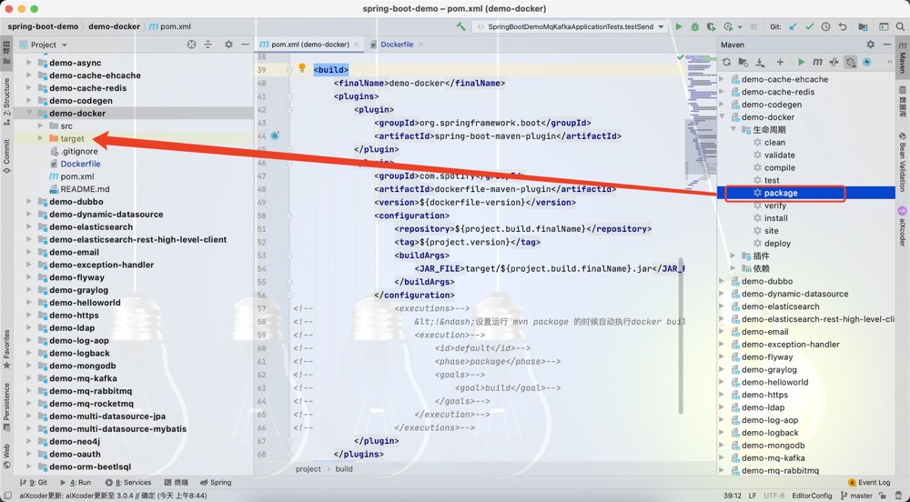Run with coverage icon
The height and width of the screenshot is (502, 910).
[x=711, y=26]
